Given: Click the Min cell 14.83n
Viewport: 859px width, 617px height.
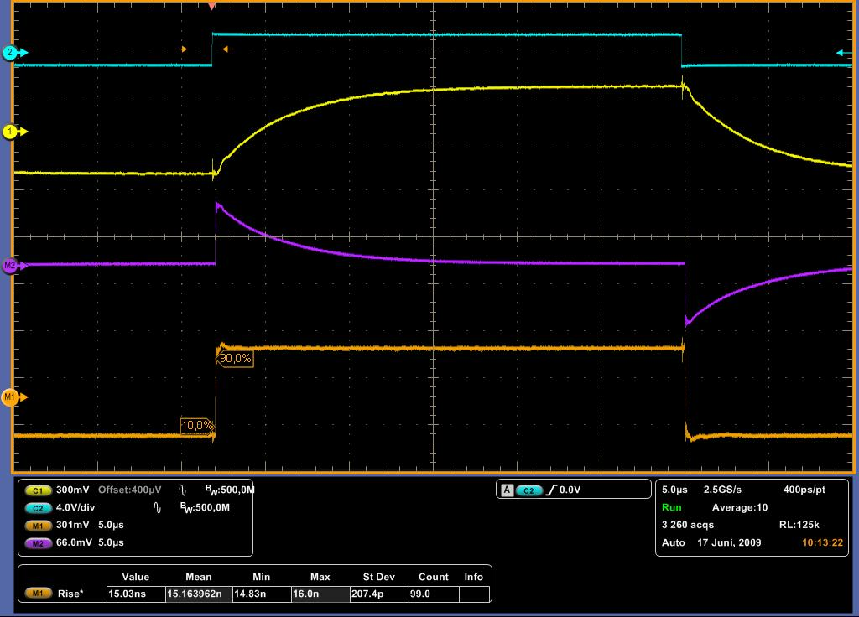Looking at the screenshot, I should coord(262,594).
